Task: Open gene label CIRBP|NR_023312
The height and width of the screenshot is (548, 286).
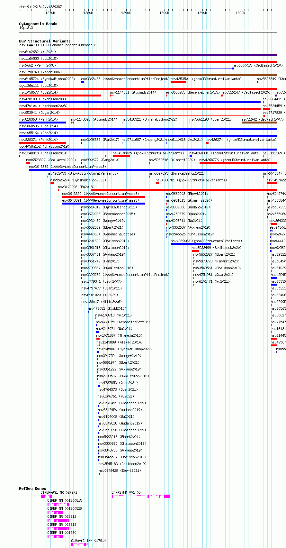Action: pos(62,516)
